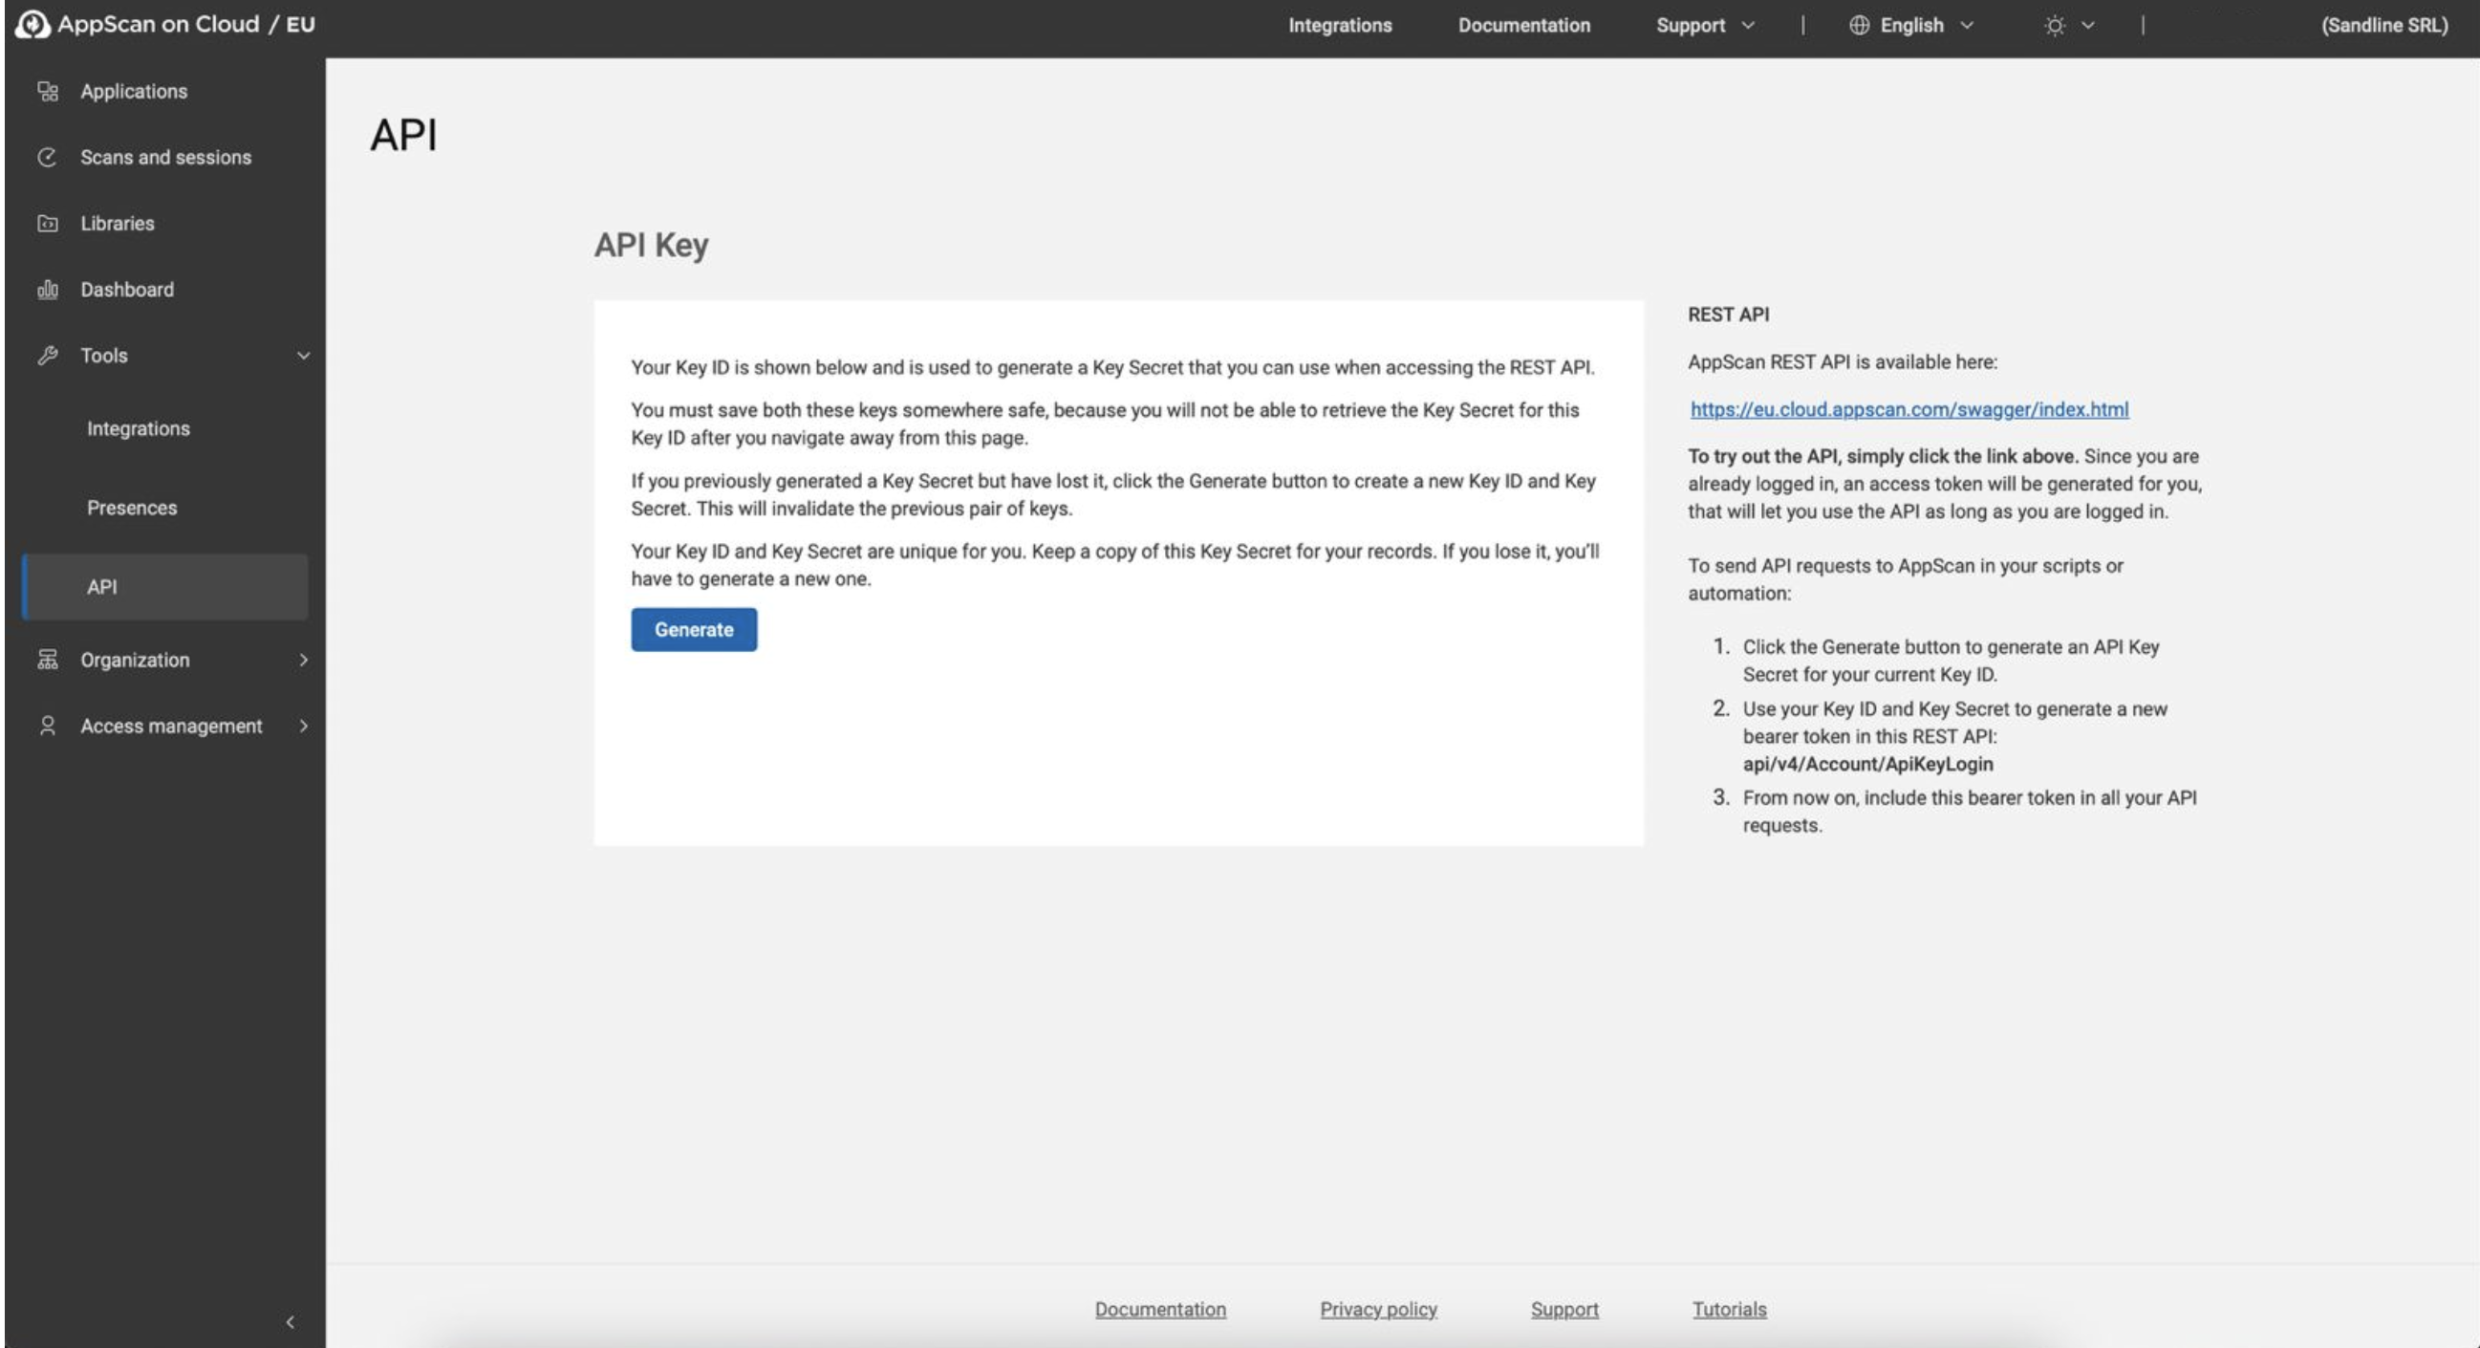The height and width of the screenshot is (1348, 2480).
Task: Click Support in the top bar
Action: [1690, 26]
